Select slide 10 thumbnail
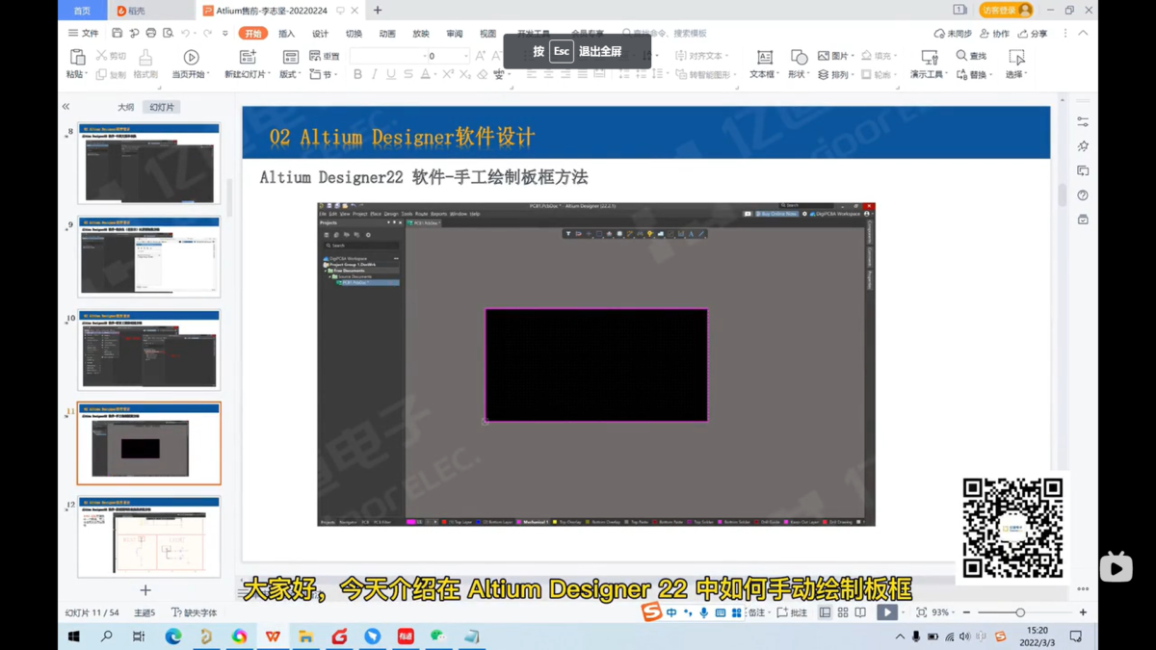This screenshot has width=1156, height=650. coord(149,350)
